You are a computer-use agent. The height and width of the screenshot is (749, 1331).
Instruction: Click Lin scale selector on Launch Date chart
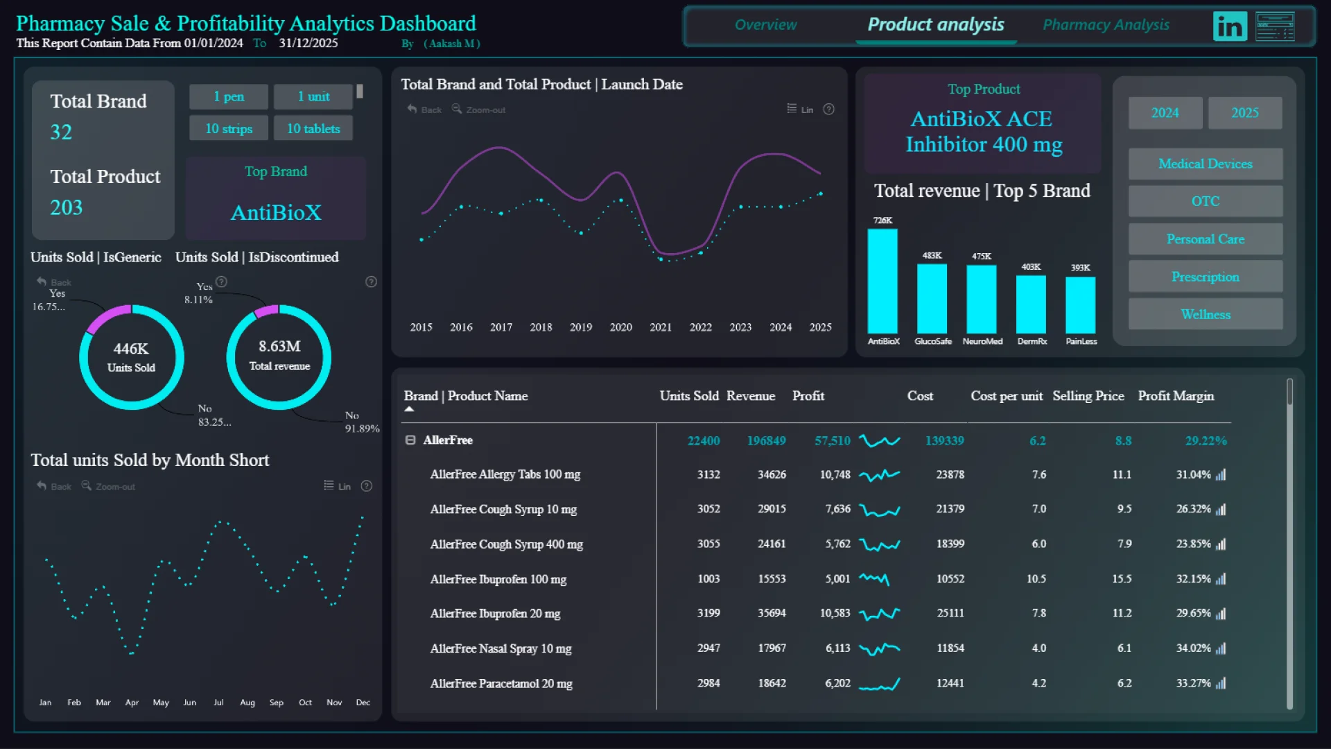pos(792,109)
